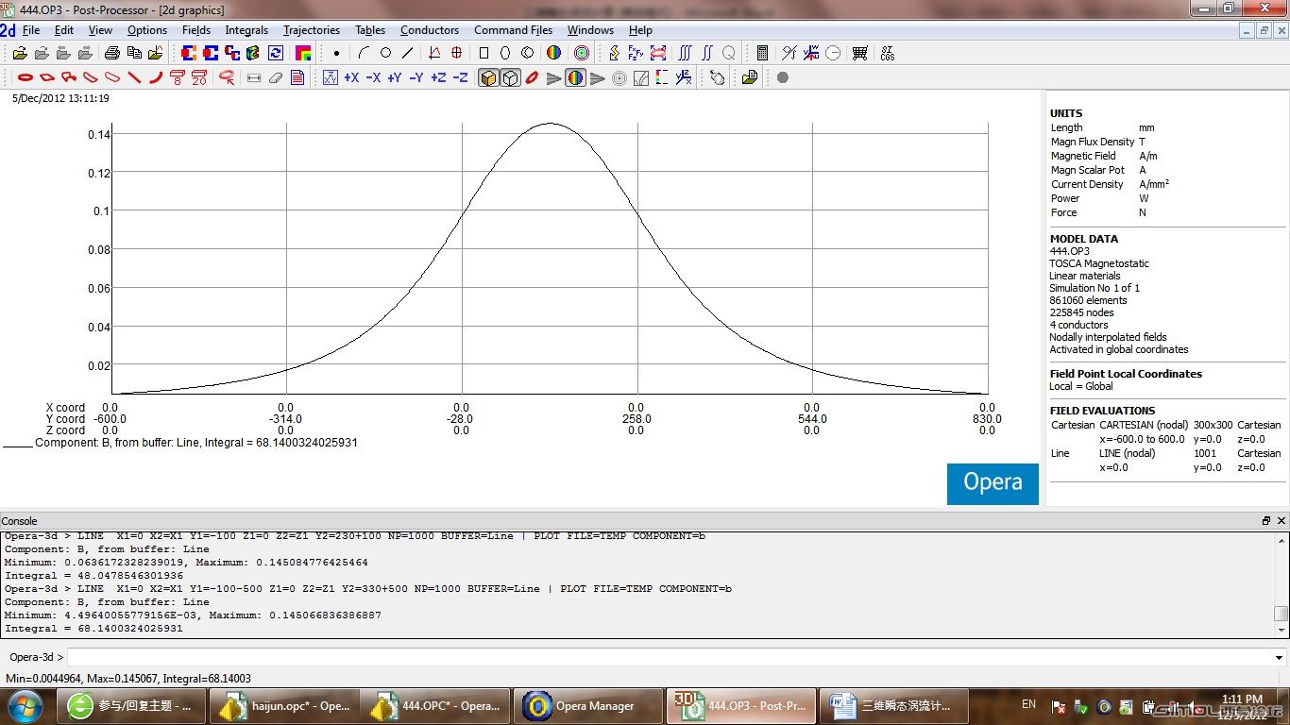1290x725 pixels.
Task: Click the table grid icon
Action: point(860,53)
